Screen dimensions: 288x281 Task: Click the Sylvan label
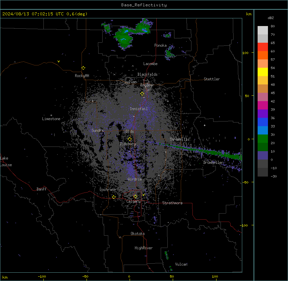click(x=130, y=82)
